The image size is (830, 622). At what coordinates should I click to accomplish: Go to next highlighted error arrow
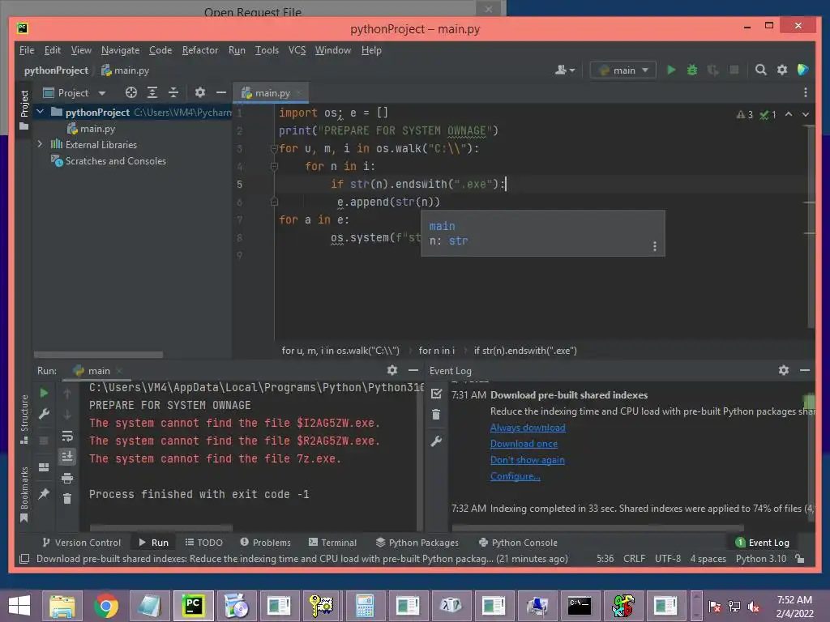click(x=805, y=114)
